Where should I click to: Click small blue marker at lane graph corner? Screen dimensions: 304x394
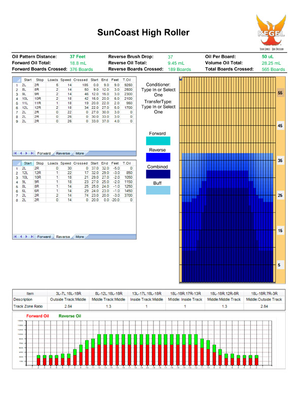coord(181,79)
